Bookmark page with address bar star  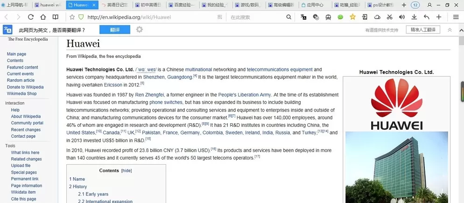[72, 17]
